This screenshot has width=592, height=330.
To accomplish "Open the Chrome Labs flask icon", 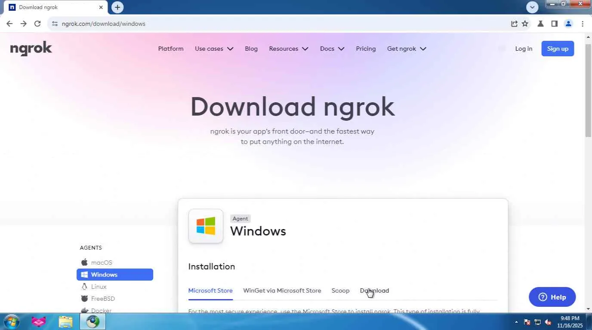I will (540, 24).
